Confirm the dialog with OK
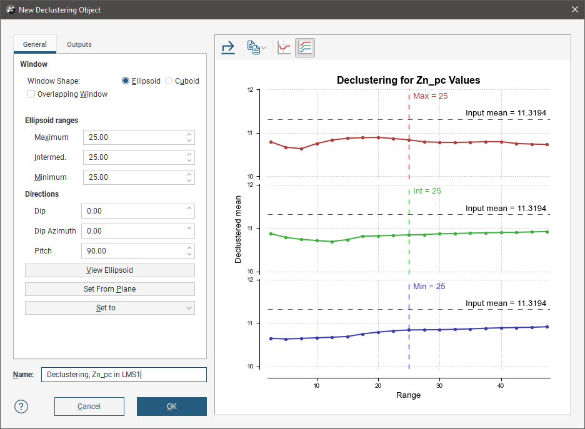Screen dimensions: 585x429 point(172,407)
